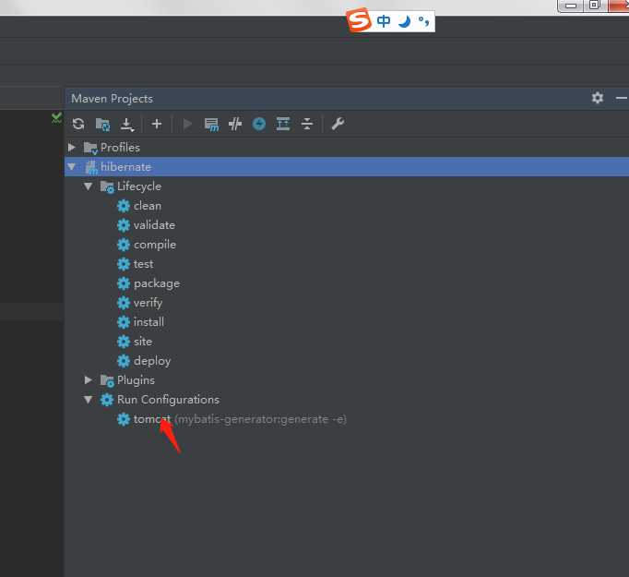Click Run Maven Build play icon
629x577 pixels.
[x=187, y=124]
